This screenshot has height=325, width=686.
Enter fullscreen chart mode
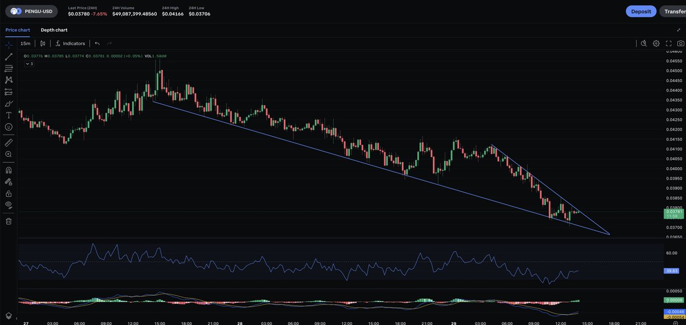tap(668, 43)
